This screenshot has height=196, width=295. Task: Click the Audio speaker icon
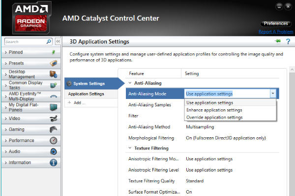tap(54, 151)
